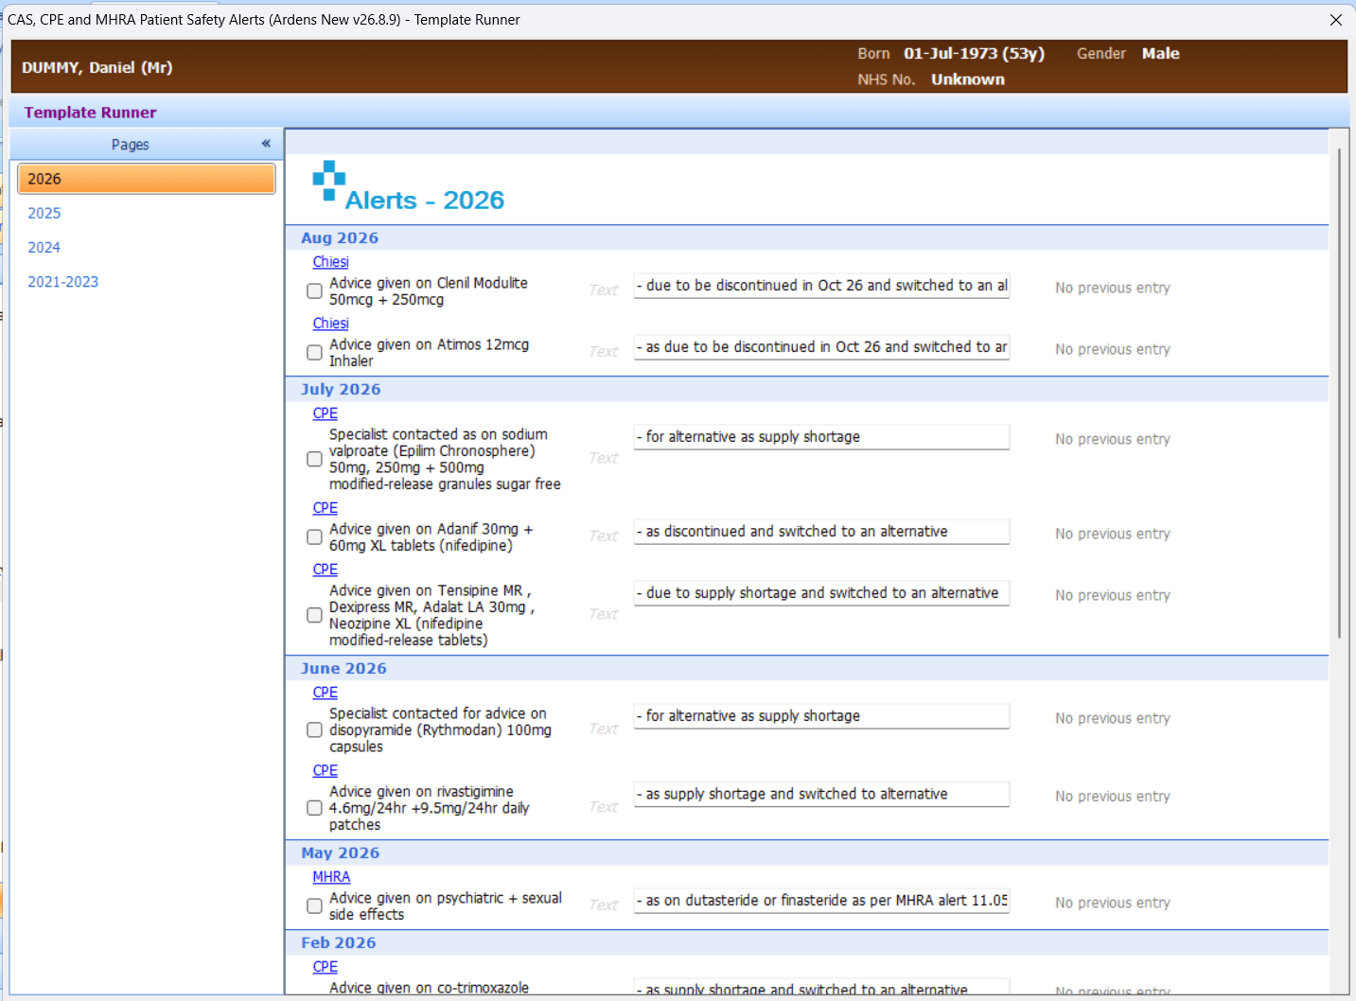Click Adanif 'as discontinued and switched' text field

click(821, 532)
